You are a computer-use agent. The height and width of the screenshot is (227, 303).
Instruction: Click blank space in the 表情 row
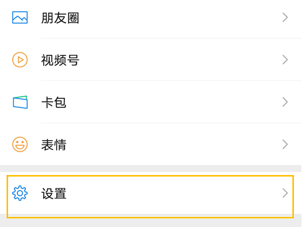(x=177, y=145)
